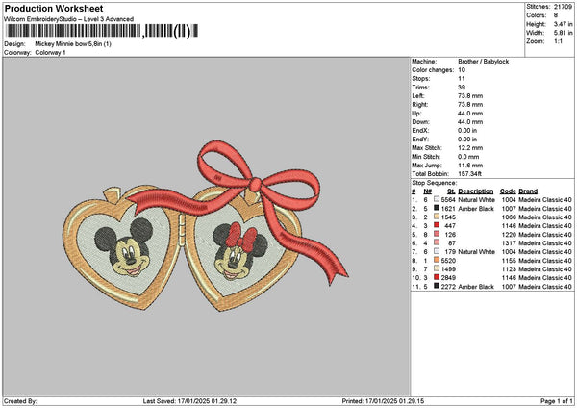This screenshot has height=408, width=577.
Task: Pick the red swatch beside stitch count 447
Action: [x=437, y=225]
